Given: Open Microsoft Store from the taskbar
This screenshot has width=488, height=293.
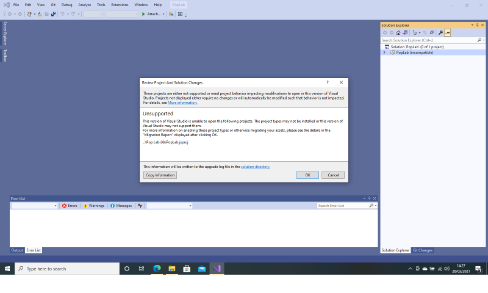Looking at the screenshot, I should (x=187, y=269).
